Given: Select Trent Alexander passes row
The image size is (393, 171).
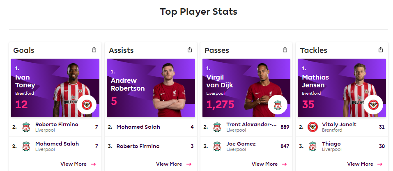Looking at the screenshot, I should [x=246, y=127].
